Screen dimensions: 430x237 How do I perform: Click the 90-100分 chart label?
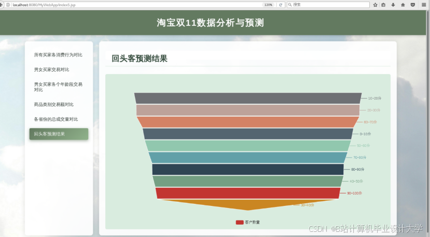click(355, 193)
